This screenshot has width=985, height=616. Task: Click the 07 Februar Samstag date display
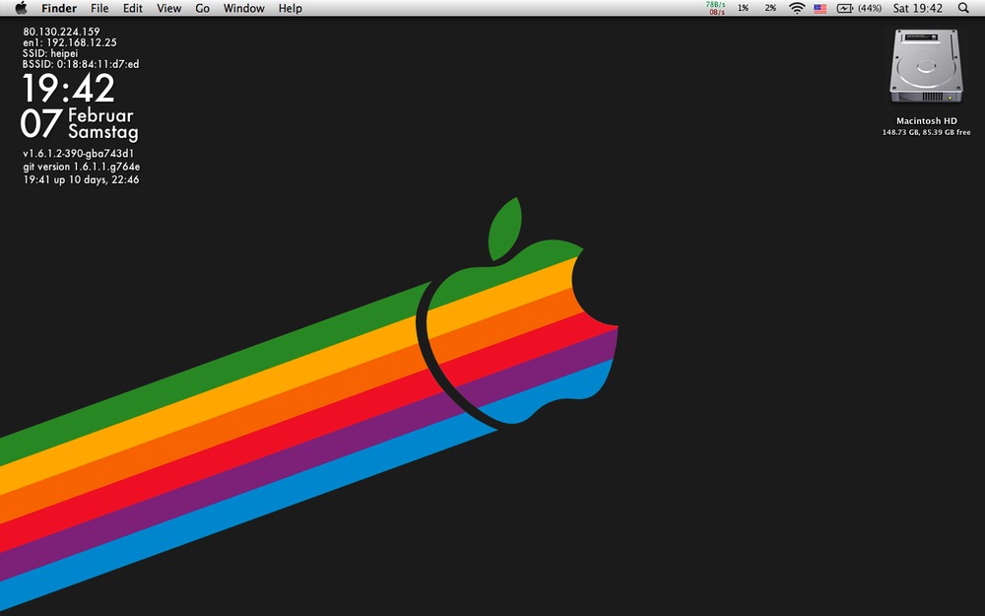coord(79,123)
